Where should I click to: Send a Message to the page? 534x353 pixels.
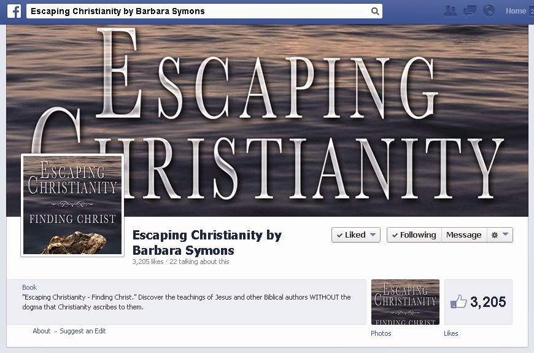[x=463, y=235]
